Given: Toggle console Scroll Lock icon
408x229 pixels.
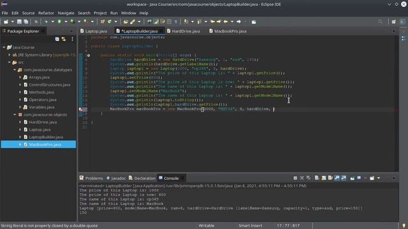Looking at the screenshot, I should 324,178.
